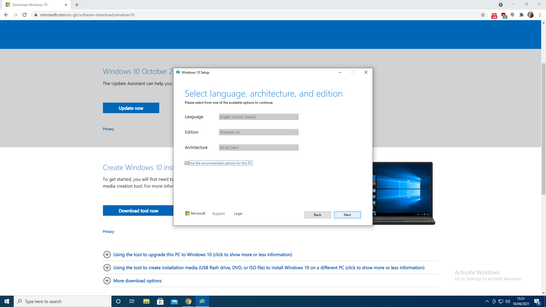This screenshot has height=307, width=546.
Task: Click the Chrome media control dropdown icon
Action: tap(501, 5)
